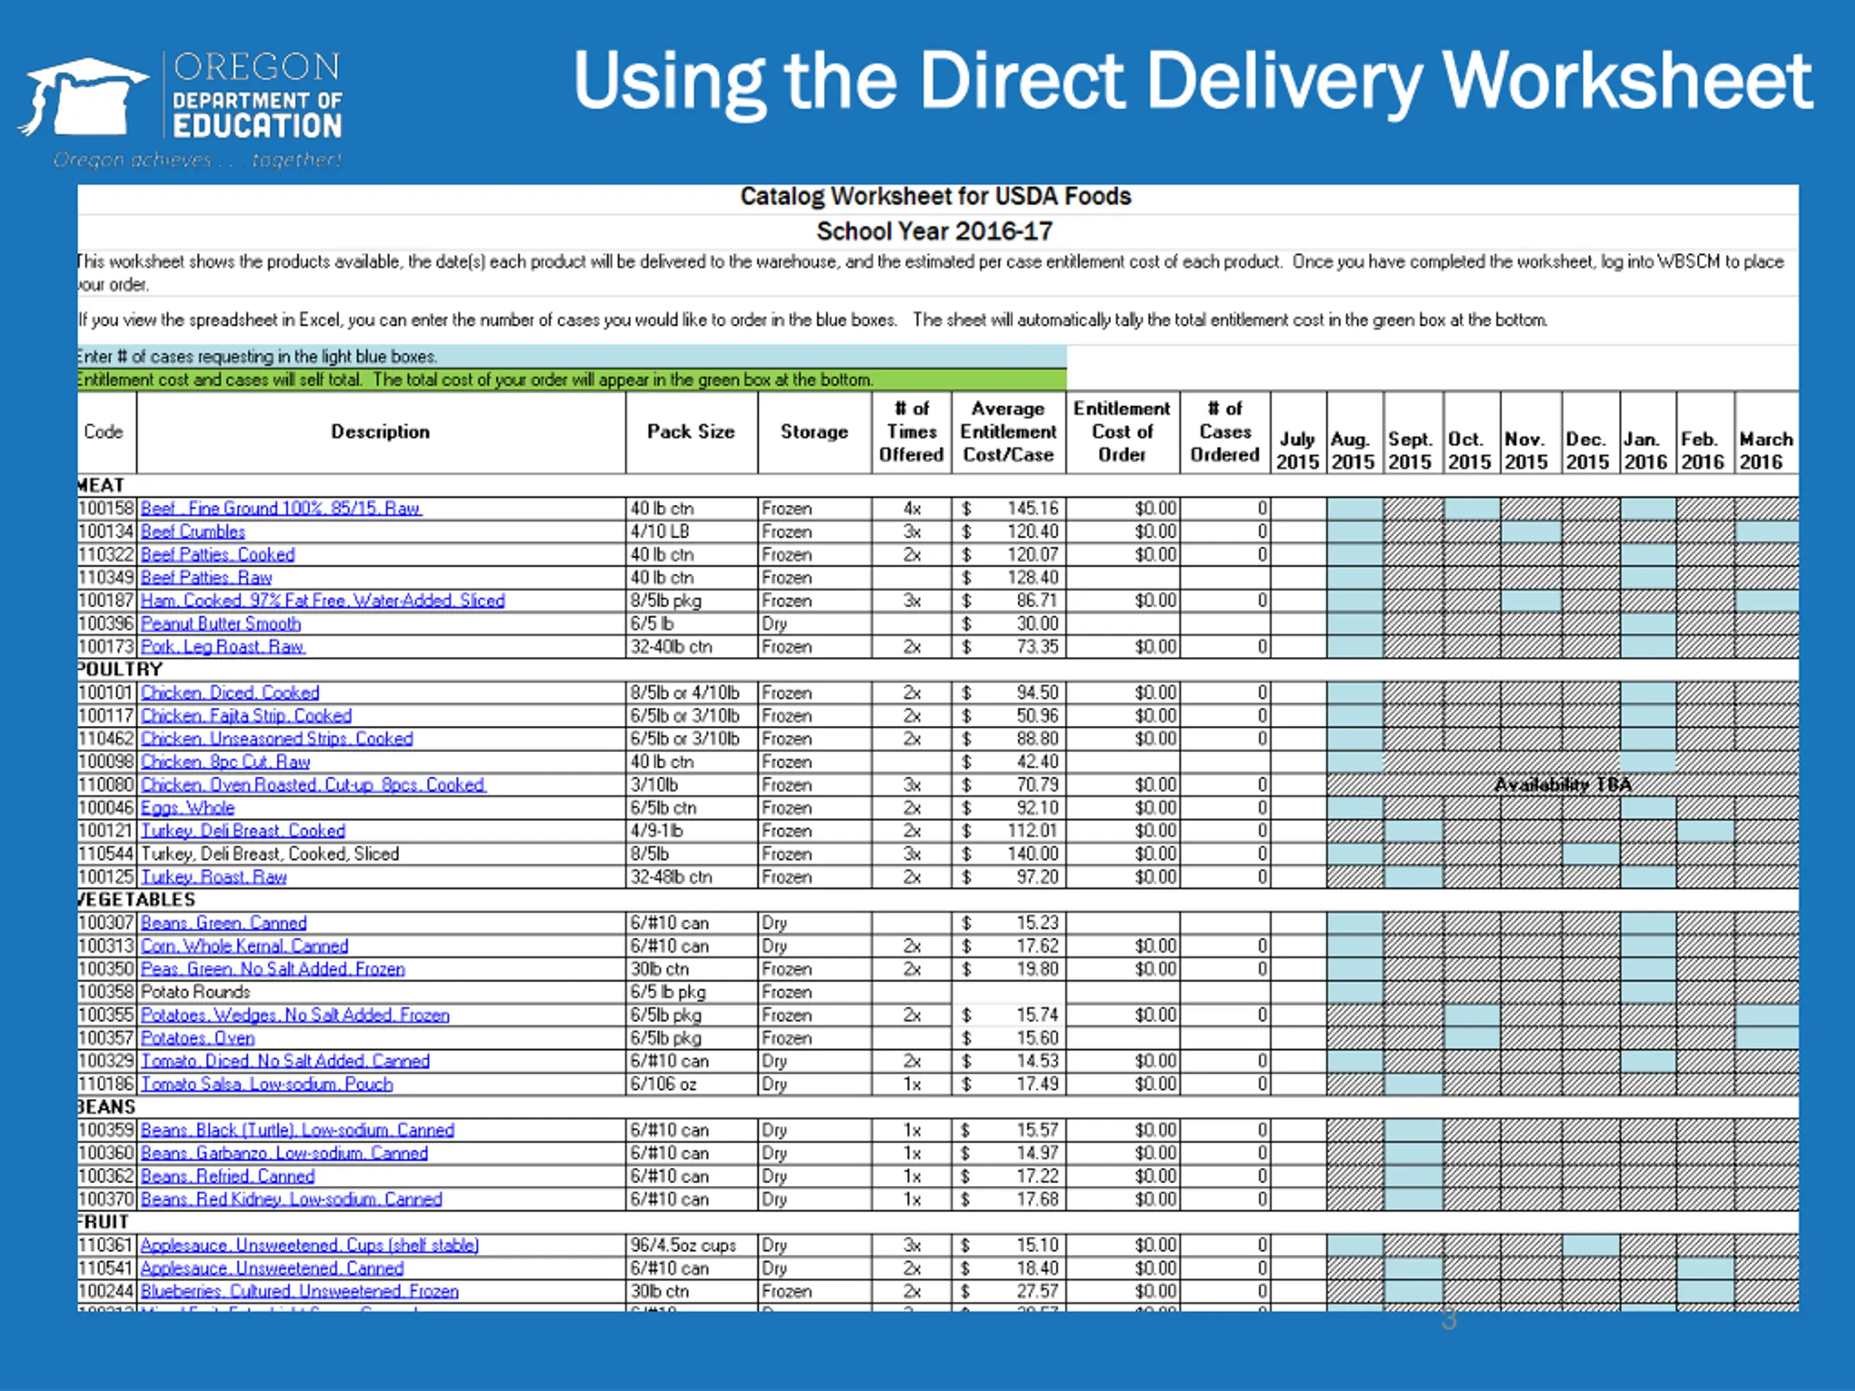The height and width of the screenshot is (1391, 1855).
Task: Select the Aug. 2015 box for Beef Fine Ground
Action: tap(1355, 508)
